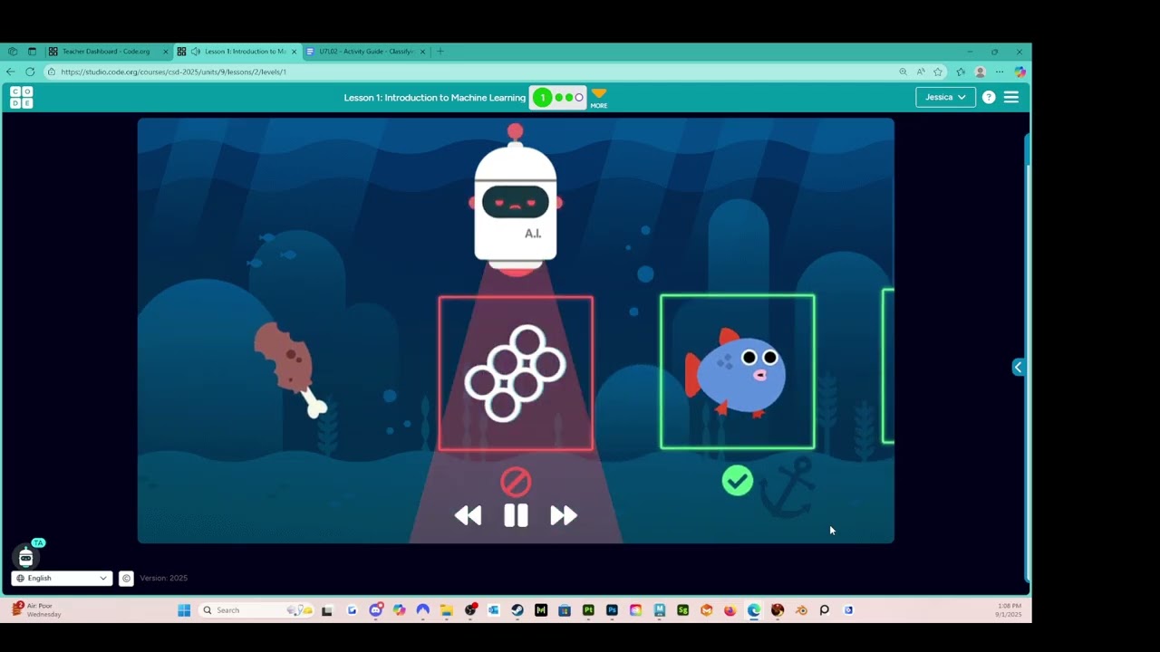
Task: Open Blender from the taskbar
Action: pos(800,610)
